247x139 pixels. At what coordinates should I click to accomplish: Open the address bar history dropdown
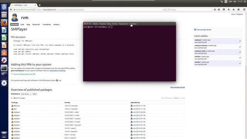click(x=163, y=10)
